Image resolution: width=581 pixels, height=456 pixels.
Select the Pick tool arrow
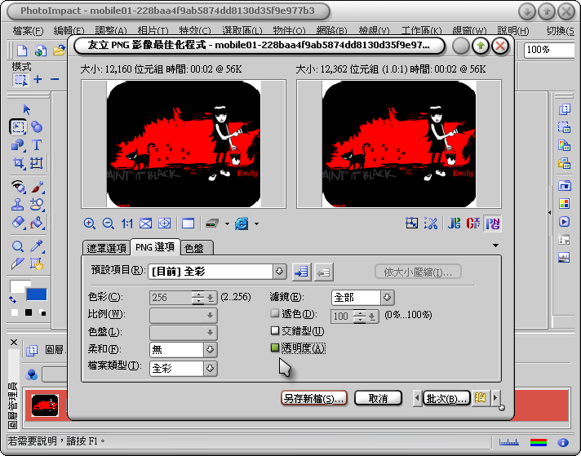pyautogui.click(x=26, y=109)
